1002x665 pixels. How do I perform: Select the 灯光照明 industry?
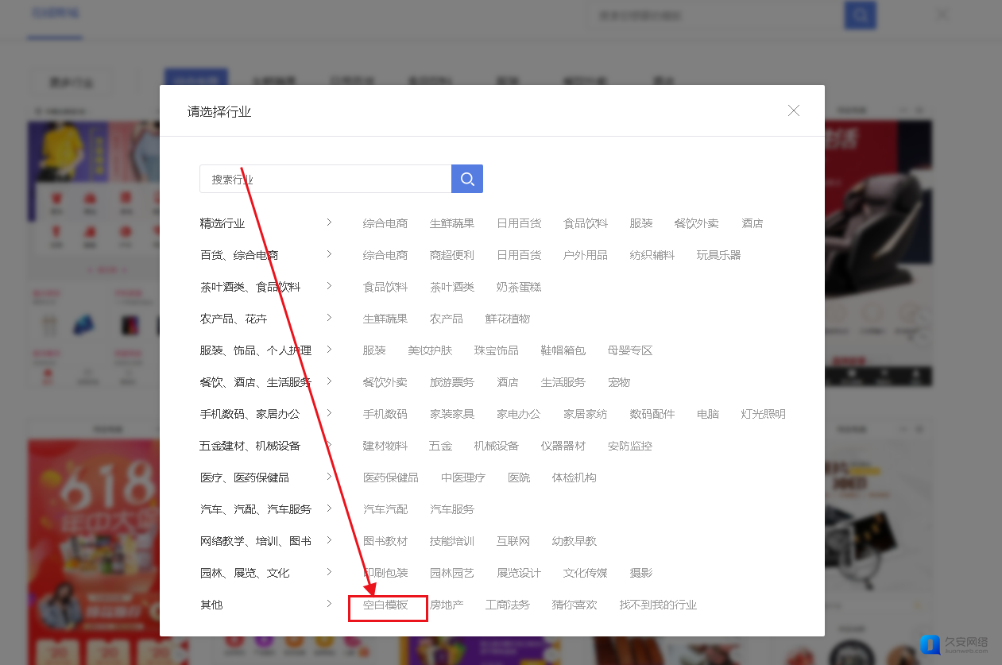point(763,414)
